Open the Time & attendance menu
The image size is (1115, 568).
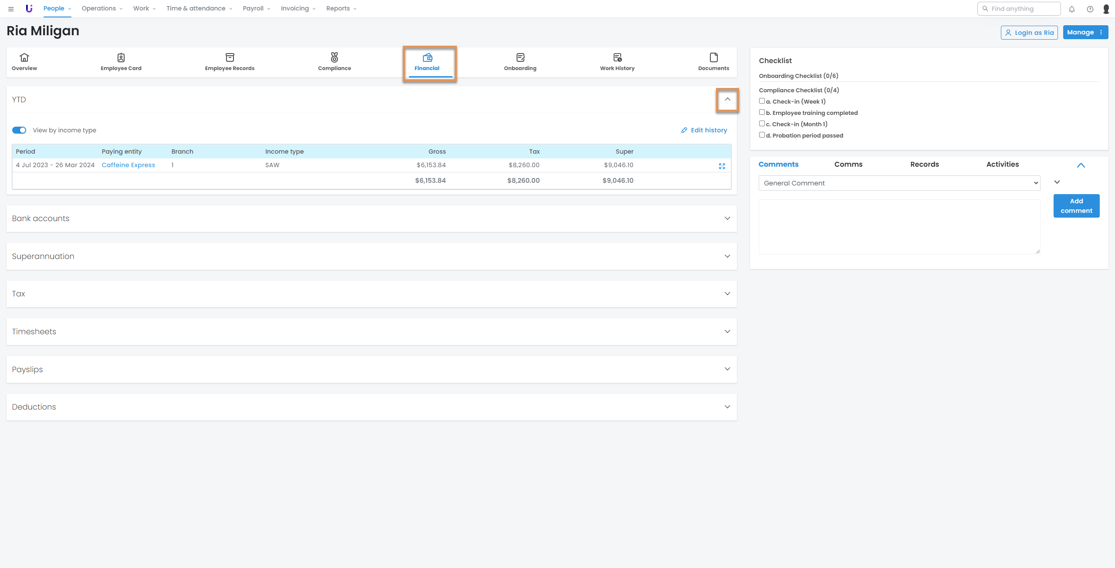(x=199, y=9)
